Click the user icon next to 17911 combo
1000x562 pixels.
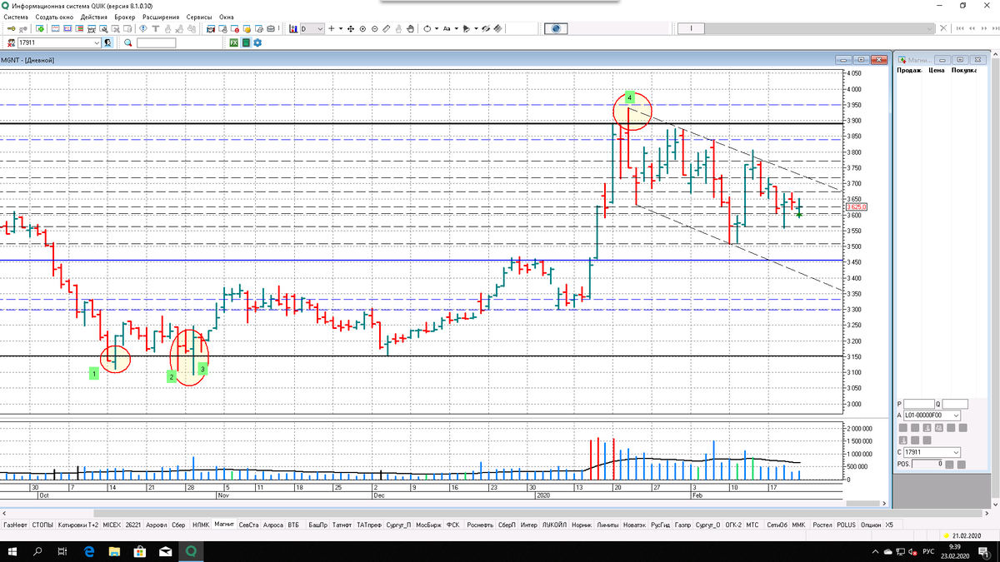(107, 42)
